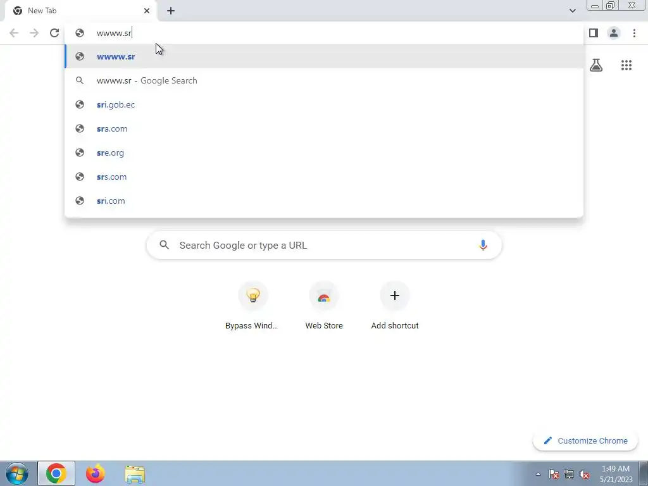Viewport: 648px width, 486px height.
Task: Show hidden system tray icons
Action: point(538,474)
